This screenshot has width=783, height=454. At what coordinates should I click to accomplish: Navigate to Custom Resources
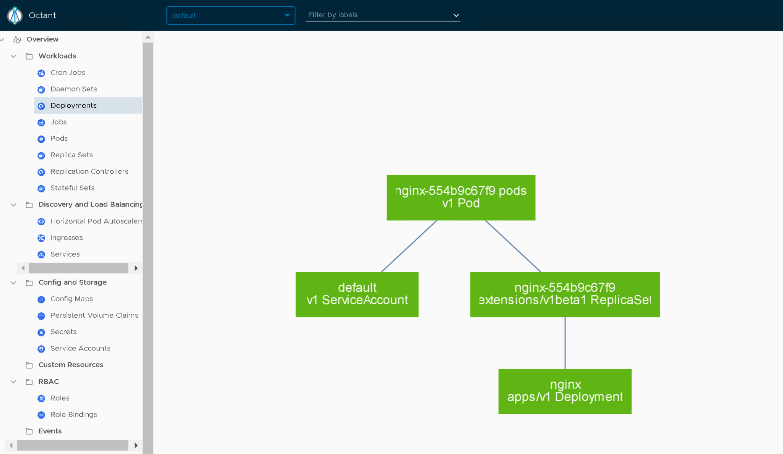(70, 365)
